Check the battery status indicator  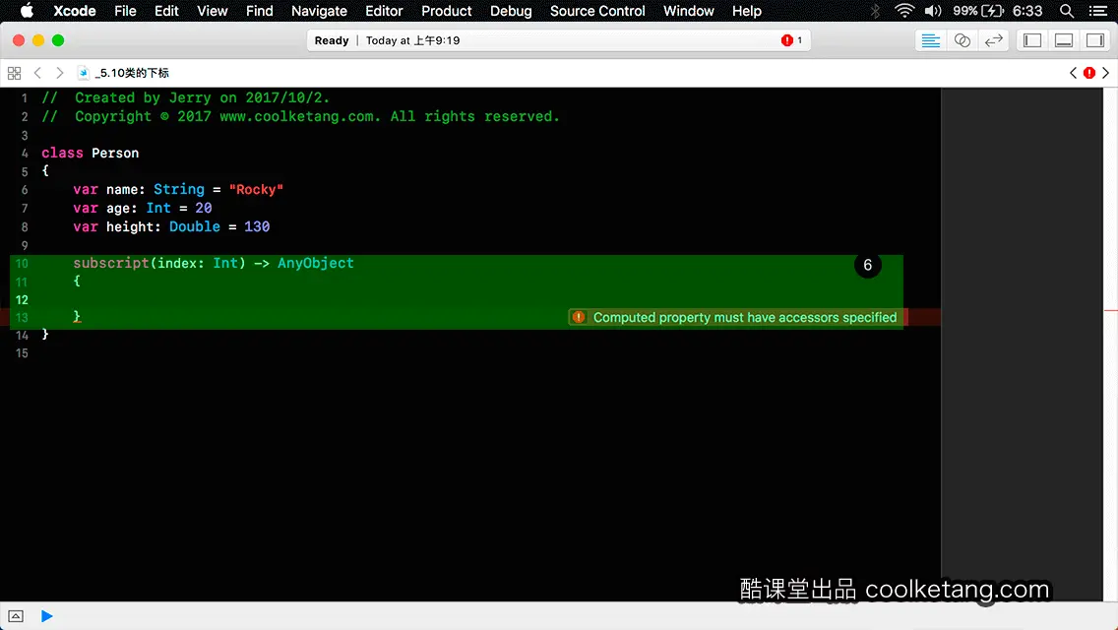click(978, 11)
